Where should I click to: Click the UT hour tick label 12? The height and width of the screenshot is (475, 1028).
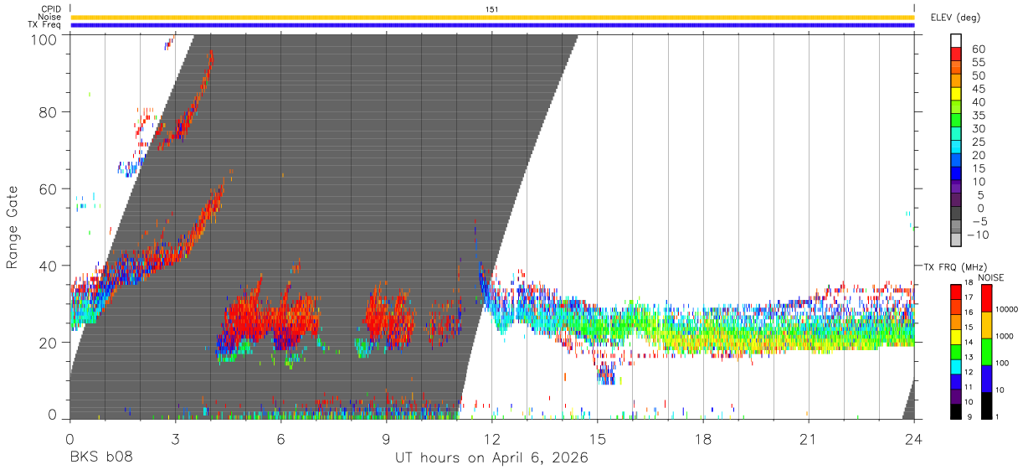(x=491, y=438)
